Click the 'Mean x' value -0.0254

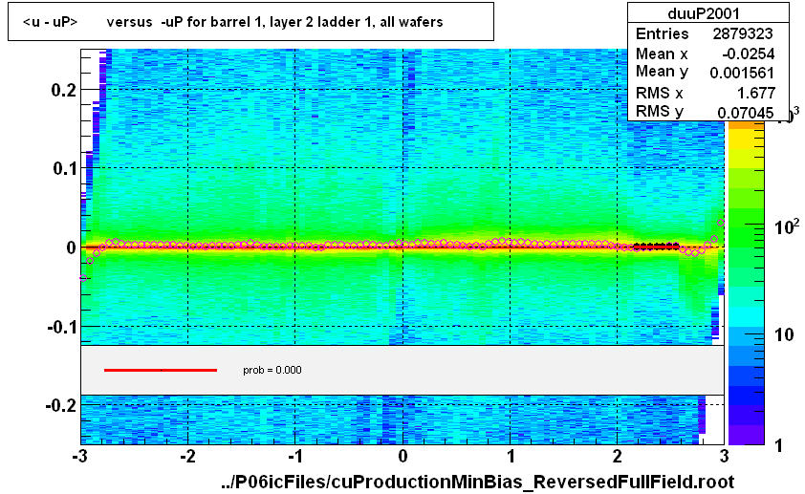pos(748,54)
